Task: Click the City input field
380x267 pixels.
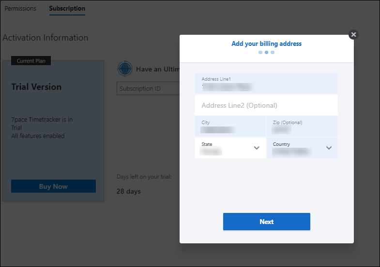Action: [230, 126]
